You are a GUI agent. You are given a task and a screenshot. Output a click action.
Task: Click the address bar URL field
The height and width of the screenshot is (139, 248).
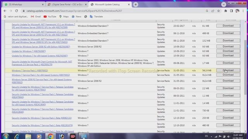coord(114,11)
